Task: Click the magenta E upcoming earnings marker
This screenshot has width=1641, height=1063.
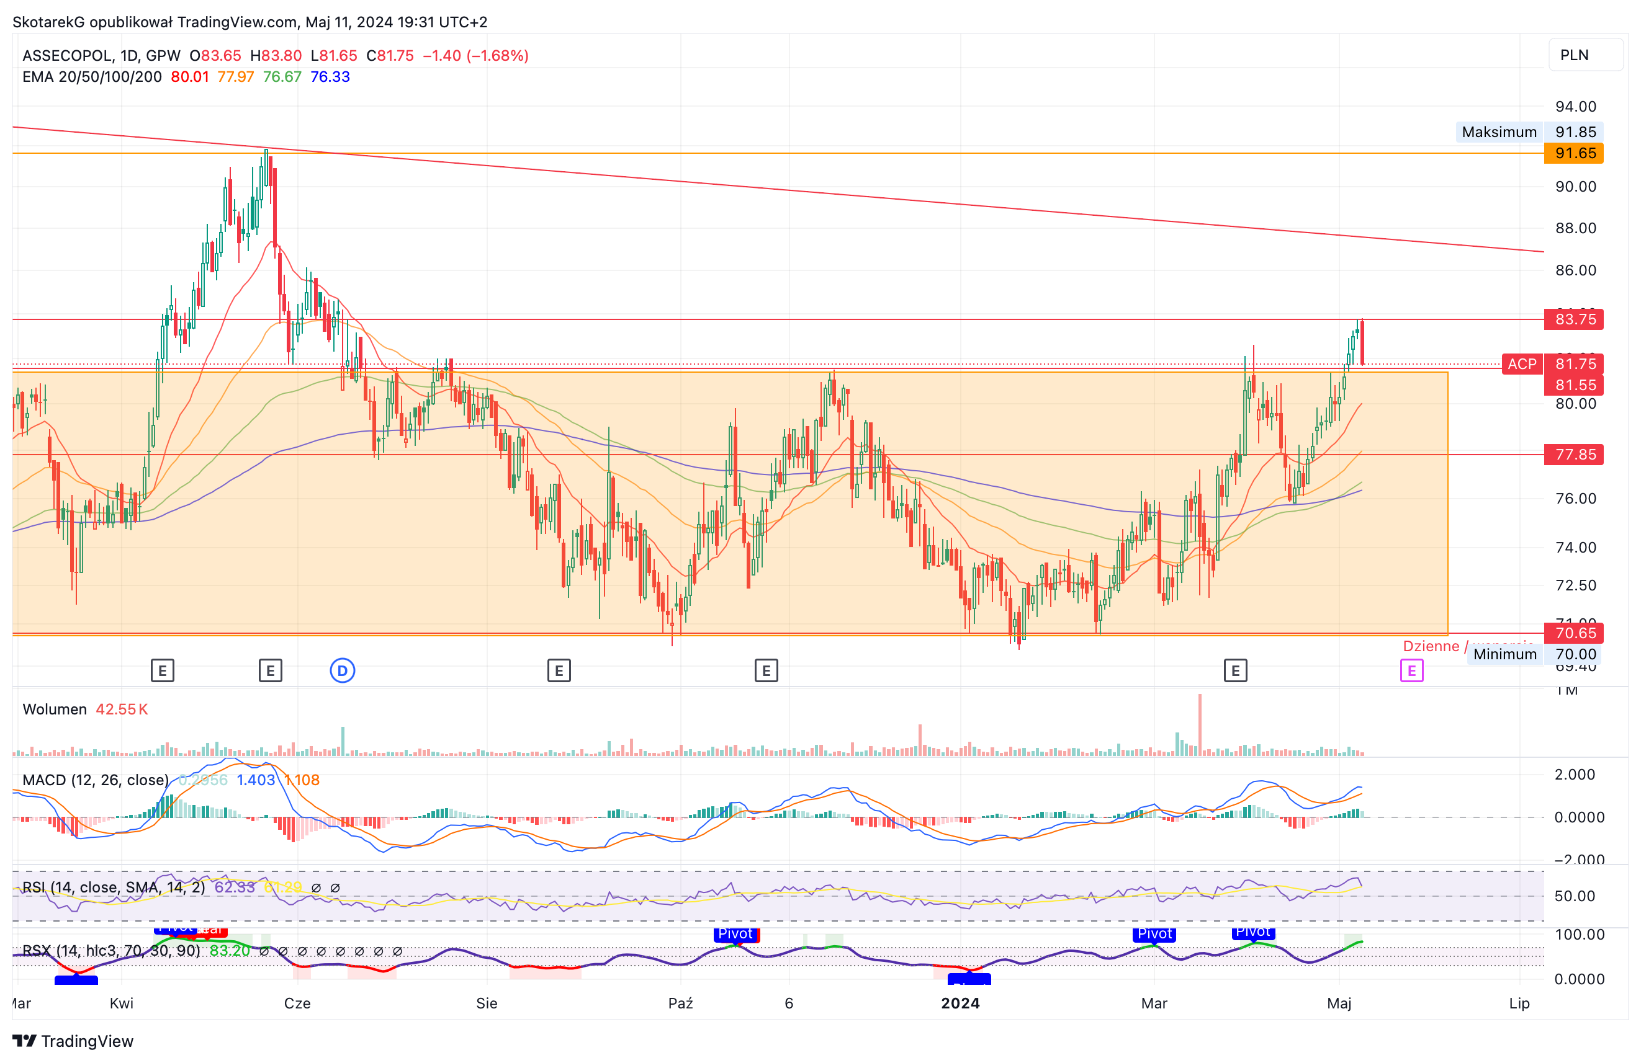Action: (1411, 670)
